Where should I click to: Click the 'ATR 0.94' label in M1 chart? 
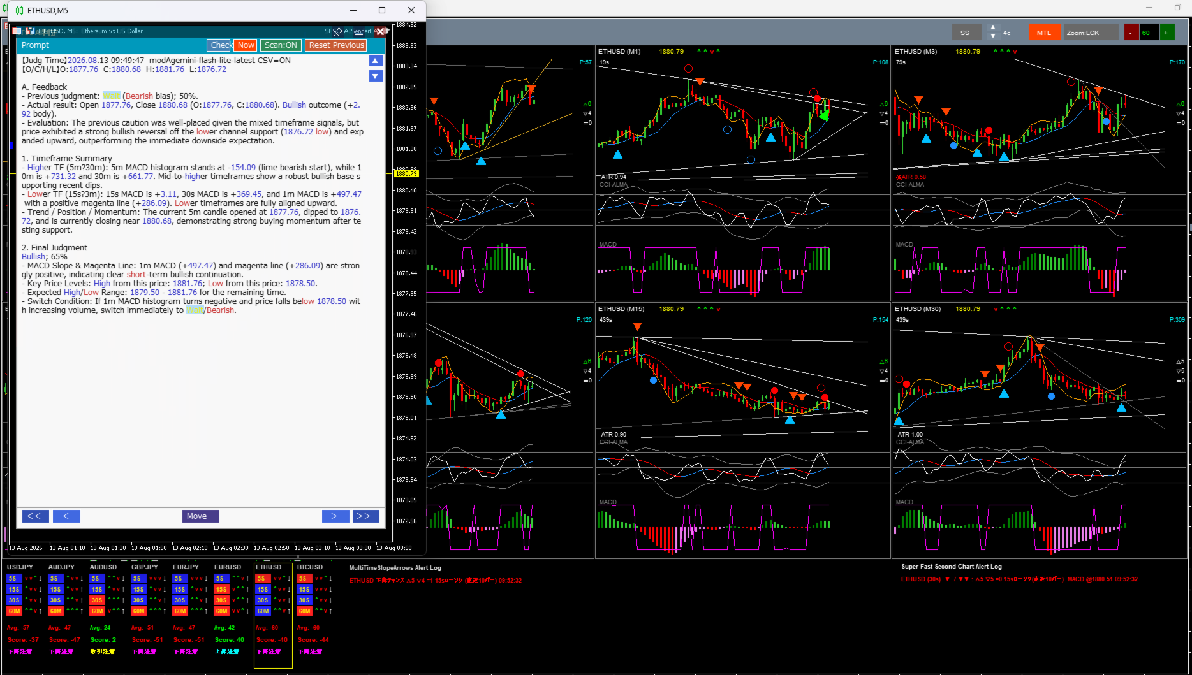pos(614,177)
